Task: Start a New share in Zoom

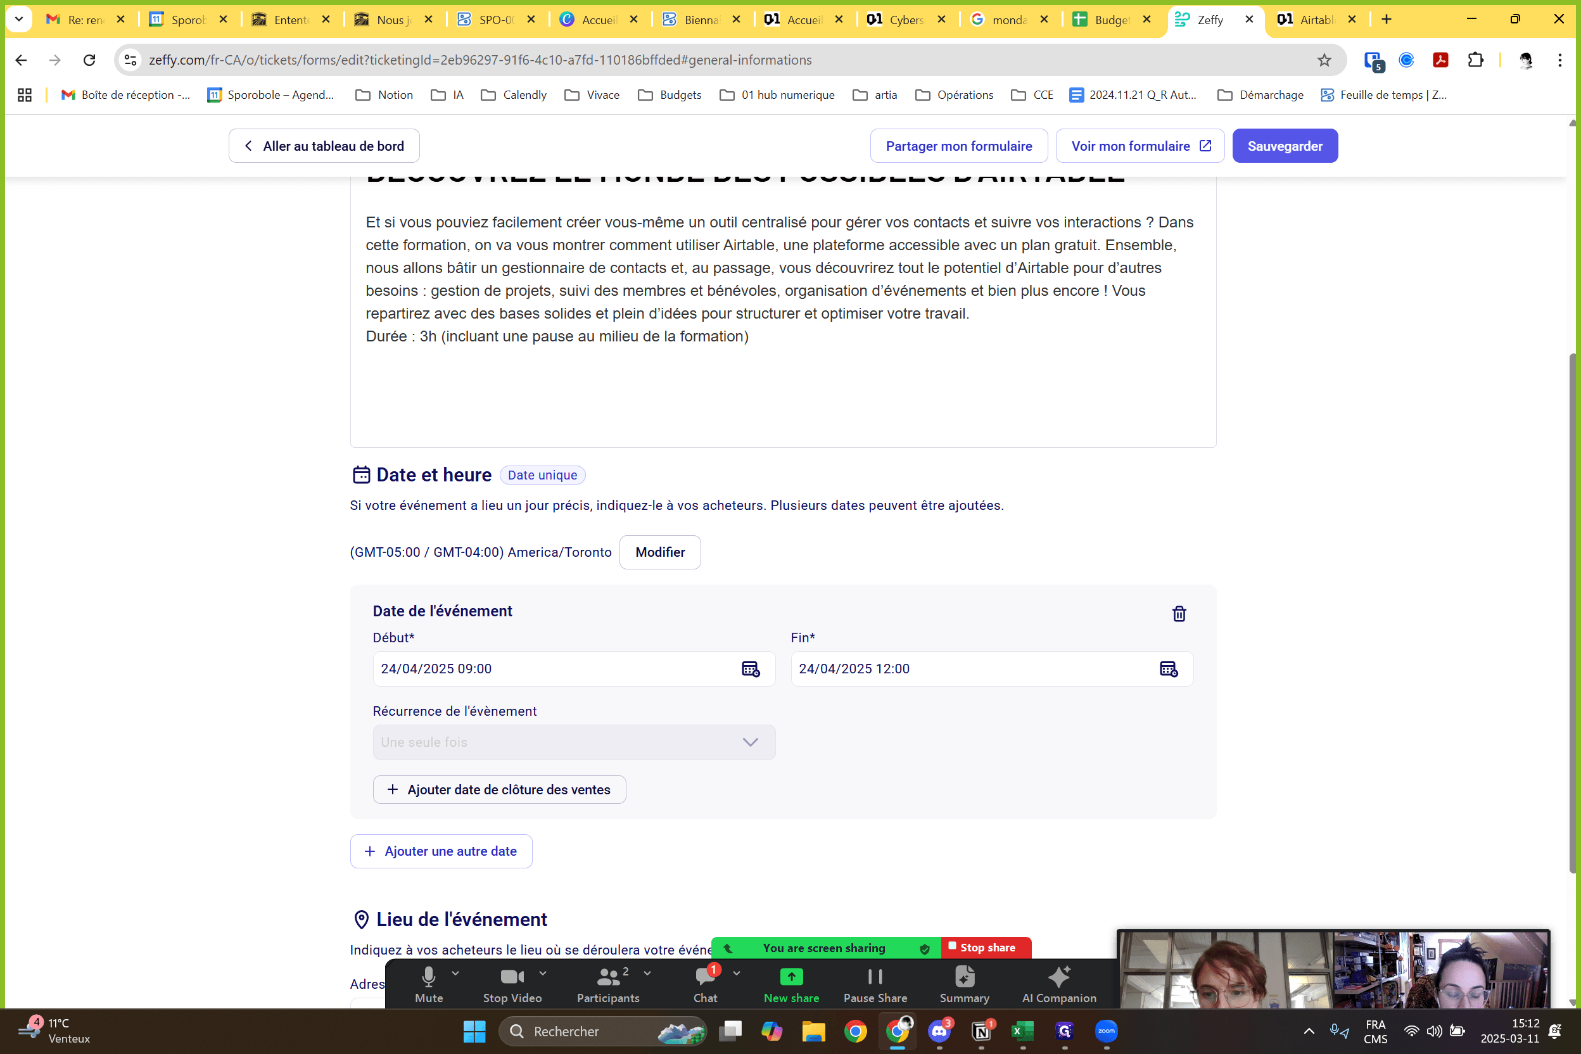Action: 791,985
